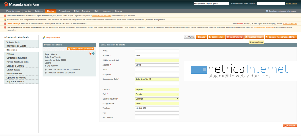Screen dimensions: 301x136
Task: Follow the Ir a notificaciones link
Action: tap(290, 23)
